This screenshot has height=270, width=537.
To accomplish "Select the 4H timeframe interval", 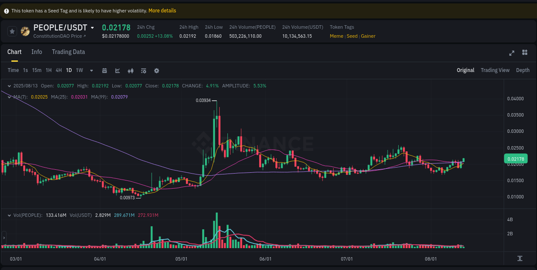I will point(58,70).
